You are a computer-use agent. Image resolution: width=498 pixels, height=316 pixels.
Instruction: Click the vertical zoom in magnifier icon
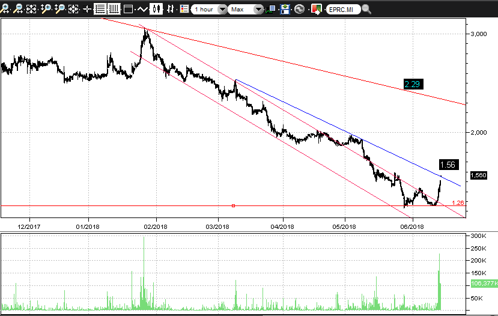pos(46,9)
